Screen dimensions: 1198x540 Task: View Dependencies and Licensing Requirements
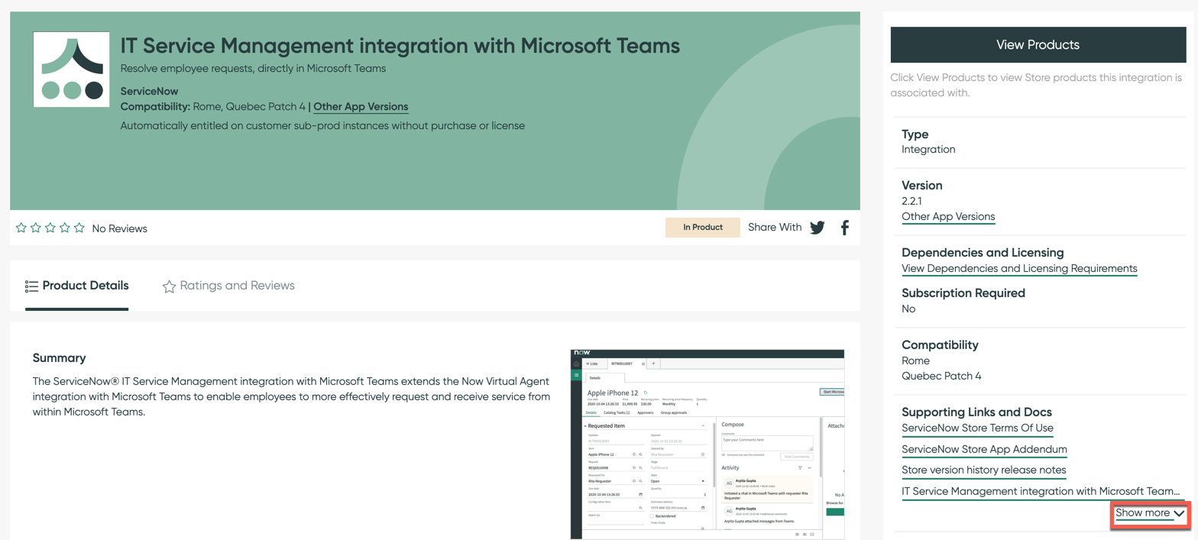[x=1019, y=269]
